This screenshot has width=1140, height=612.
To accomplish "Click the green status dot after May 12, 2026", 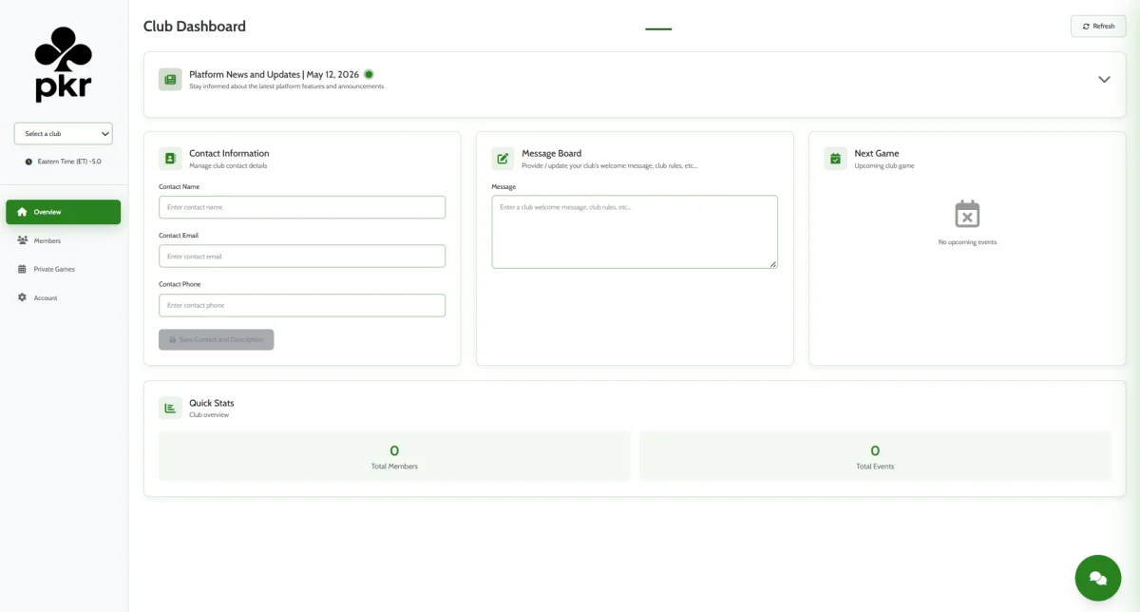I will point(369,74).
